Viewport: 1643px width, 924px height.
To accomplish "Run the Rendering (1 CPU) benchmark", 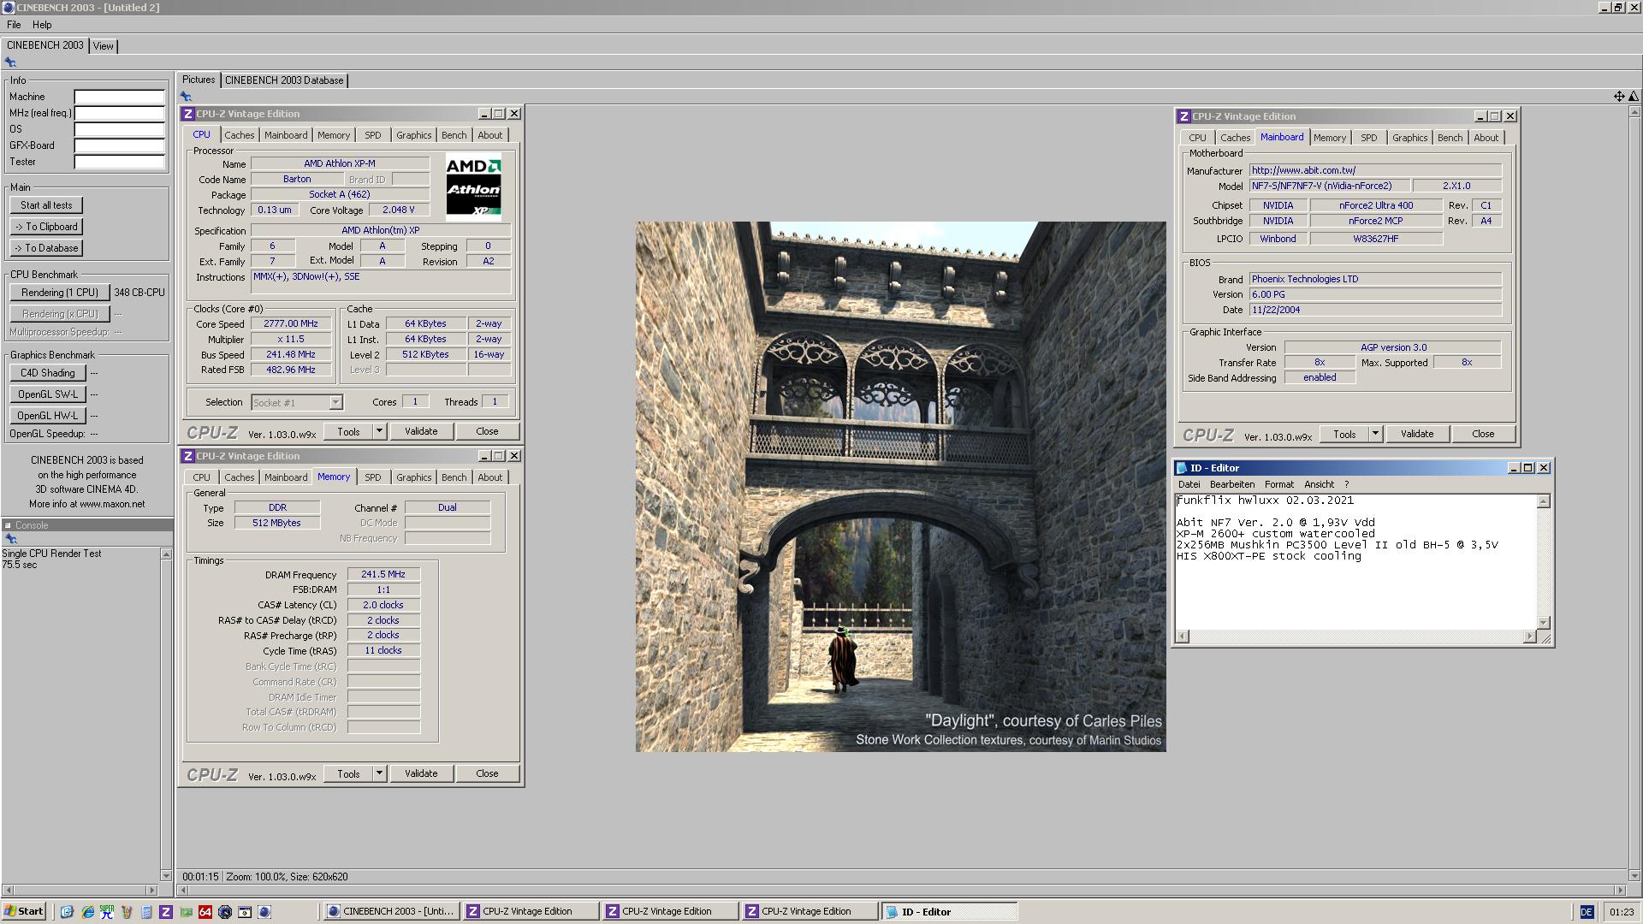I will point(60,293).
